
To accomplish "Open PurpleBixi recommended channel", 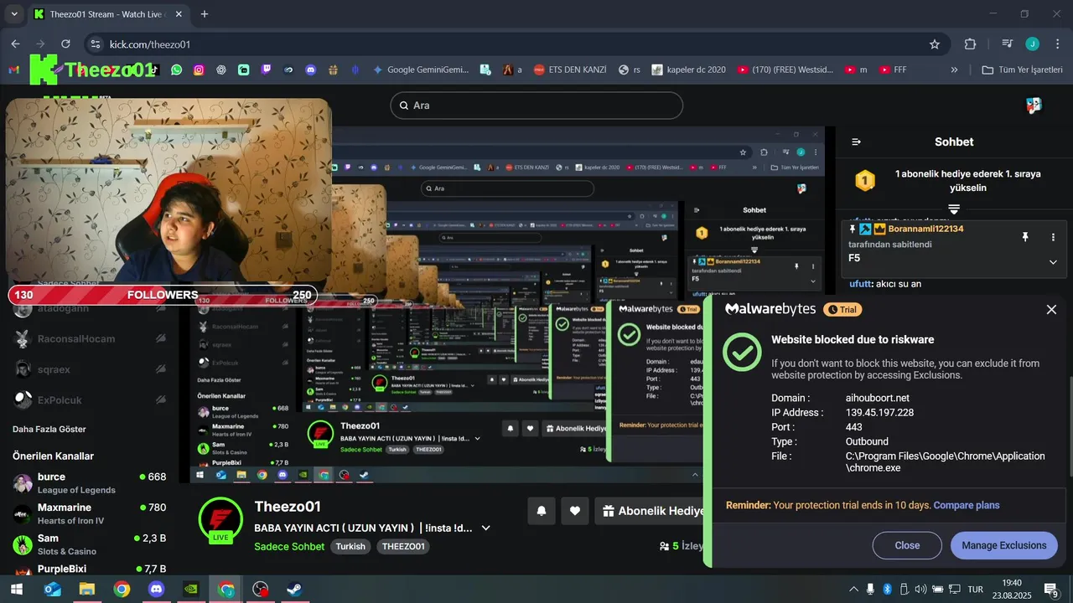I will 89,569.
